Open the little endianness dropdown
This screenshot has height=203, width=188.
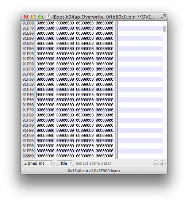click(65, 163)
